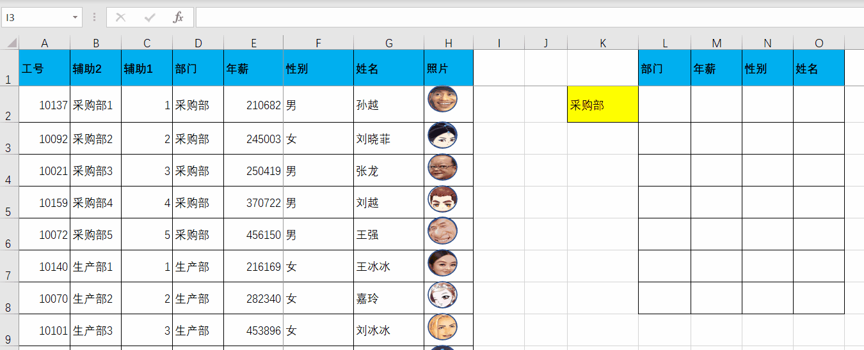Select column O header

(x=819, y=43)
